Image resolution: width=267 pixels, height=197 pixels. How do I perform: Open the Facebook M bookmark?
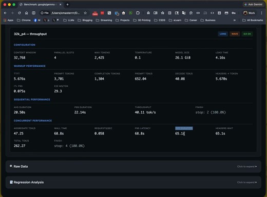(x=37, y=20)
